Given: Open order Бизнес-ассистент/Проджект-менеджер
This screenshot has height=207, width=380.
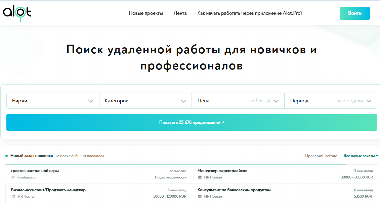Looking at the screenshot, I should pos(48,190).
